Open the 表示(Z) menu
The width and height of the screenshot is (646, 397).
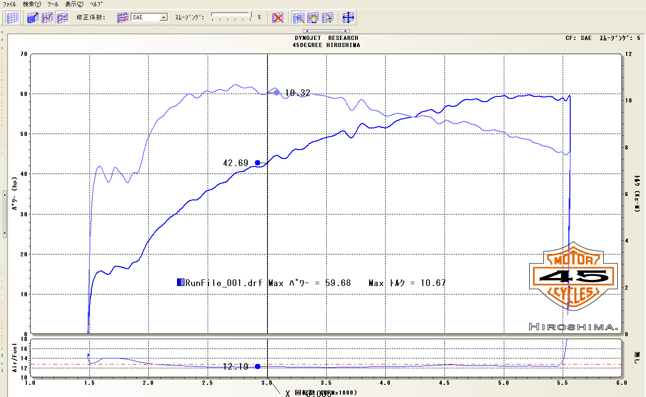(74, 4)
